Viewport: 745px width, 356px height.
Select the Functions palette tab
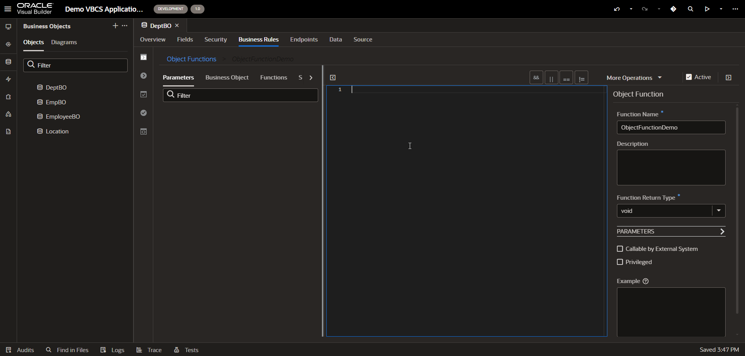(x=274, y=78)
